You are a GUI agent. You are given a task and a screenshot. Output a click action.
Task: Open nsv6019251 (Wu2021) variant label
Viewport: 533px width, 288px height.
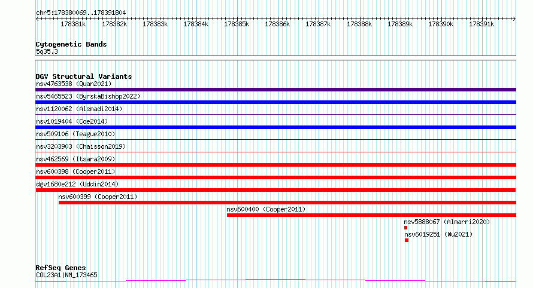tap(438, 234)
